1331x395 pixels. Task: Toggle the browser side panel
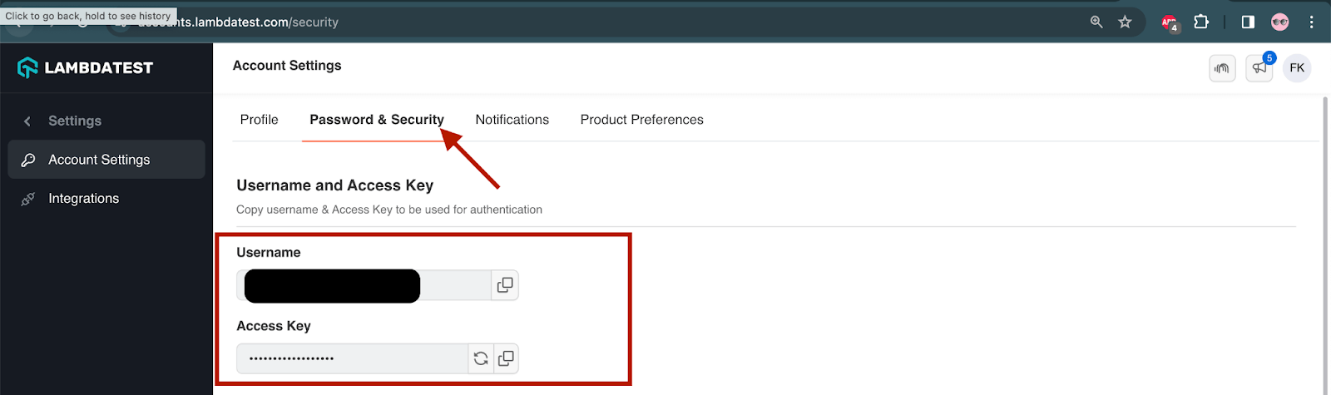coord(1248,22)
